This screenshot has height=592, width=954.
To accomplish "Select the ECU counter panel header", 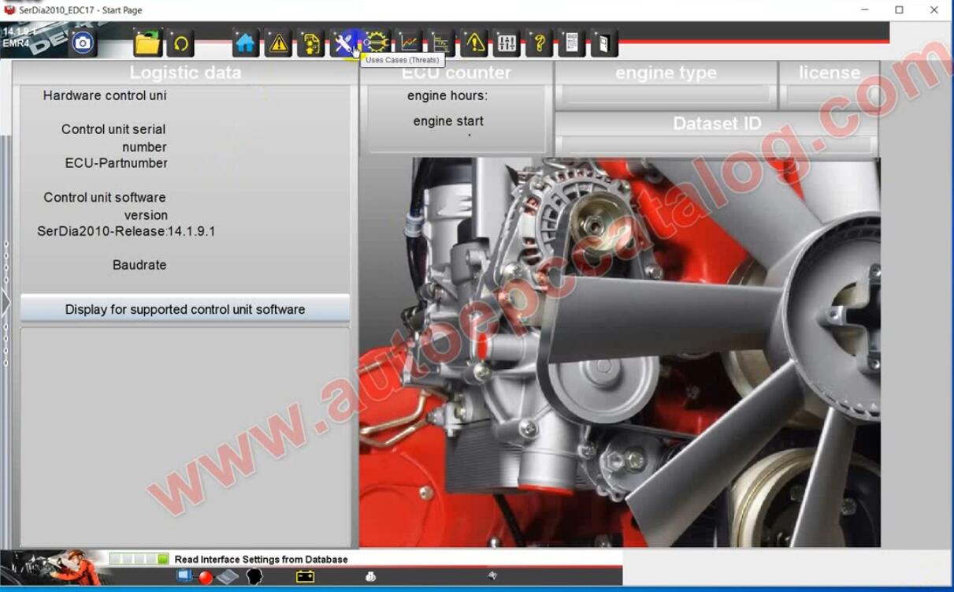I will point(455,72).
